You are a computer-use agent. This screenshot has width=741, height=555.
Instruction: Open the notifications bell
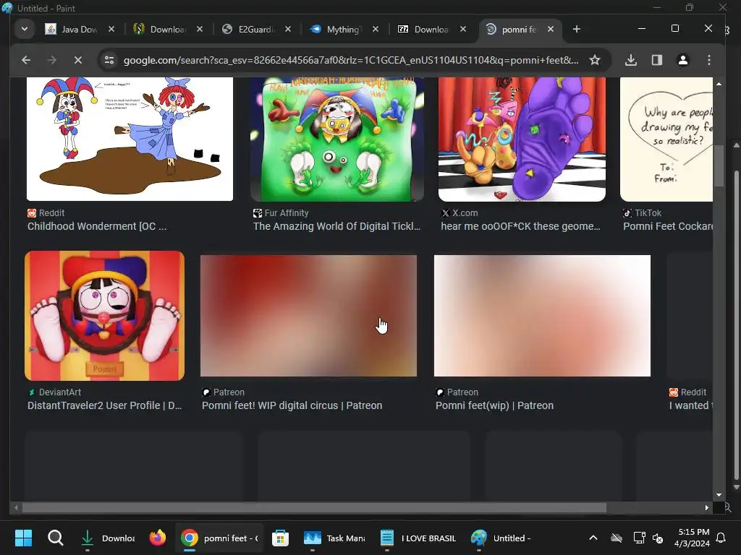[x=721, y=538]
